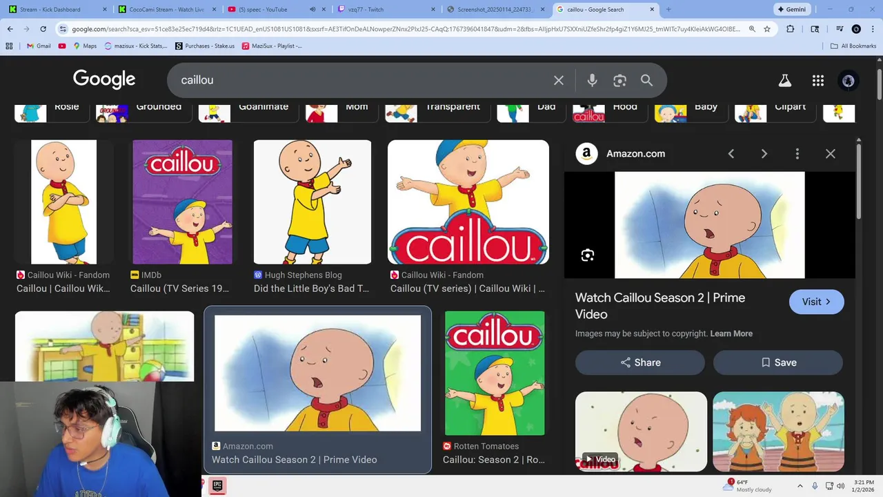Open Epic Games Launcher from taskbar
The width and height of the screenshot is (883, 497).
[217, 485]
